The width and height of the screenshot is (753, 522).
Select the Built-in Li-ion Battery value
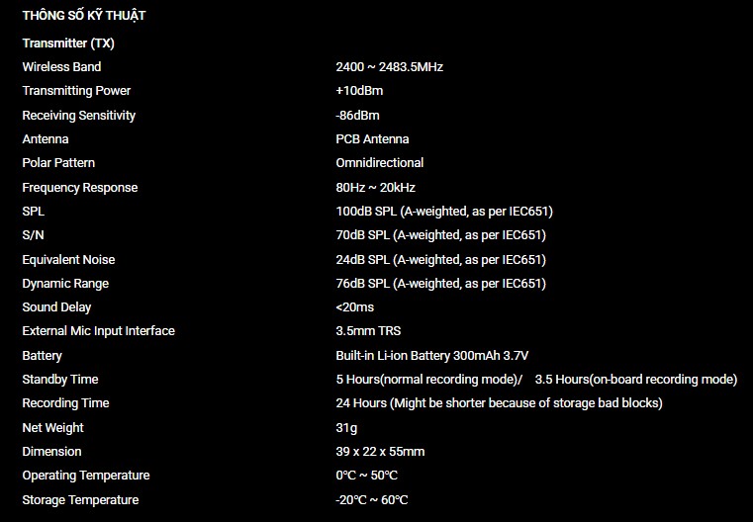click(432, 356)
